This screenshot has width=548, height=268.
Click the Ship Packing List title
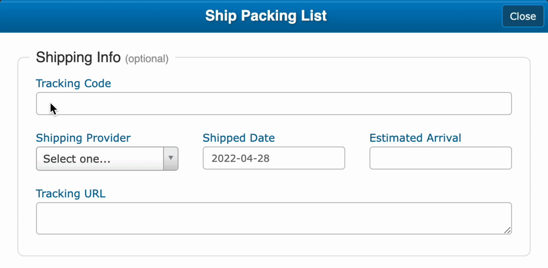(266, 15)
